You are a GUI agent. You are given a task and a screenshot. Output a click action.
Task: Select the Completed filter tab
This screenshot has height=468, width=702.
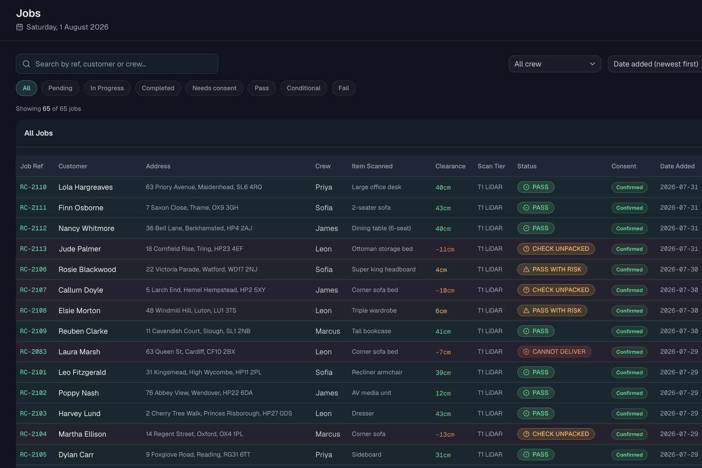[x=158, y=88]
